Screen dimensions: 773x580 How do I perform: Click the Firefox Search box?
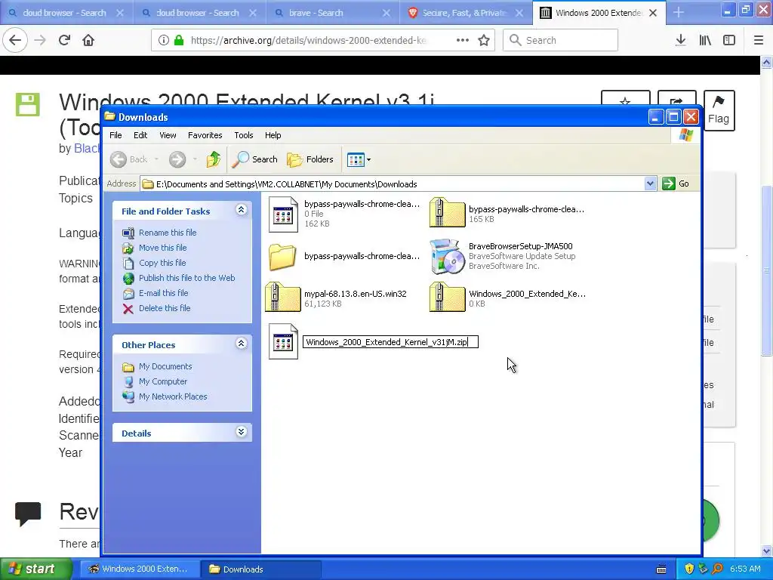tap(561, 40)
